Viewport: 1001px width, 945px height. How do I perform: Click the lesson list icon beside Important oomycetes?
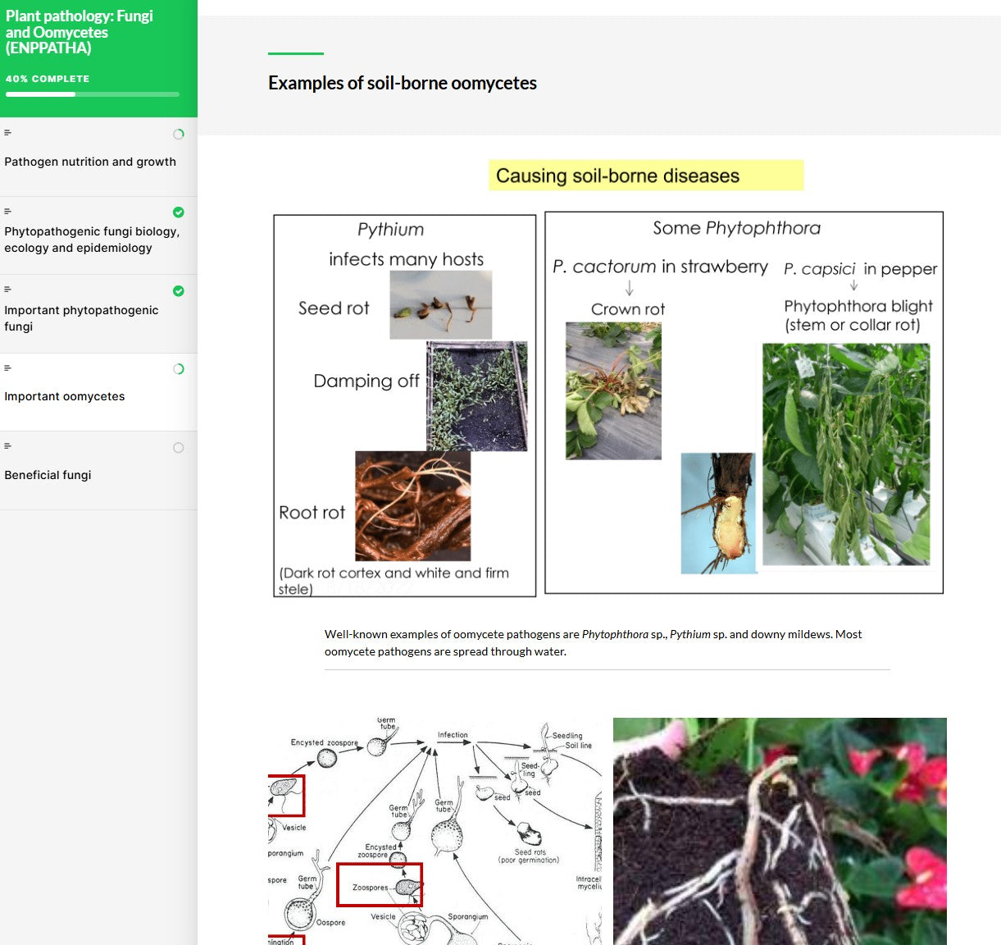tap(8, 367)
